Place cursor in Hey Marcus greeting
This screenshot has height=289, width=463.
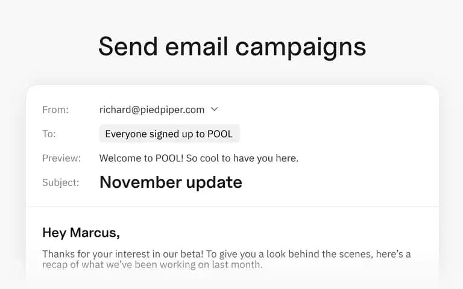[81, 232]
